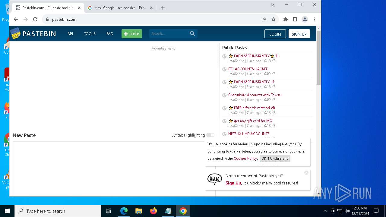This screenshot has width=386, height=217.
Task: Click globe icon beside BTC ACCOUNTS HACKED
Action: click(x=224, y=69)
